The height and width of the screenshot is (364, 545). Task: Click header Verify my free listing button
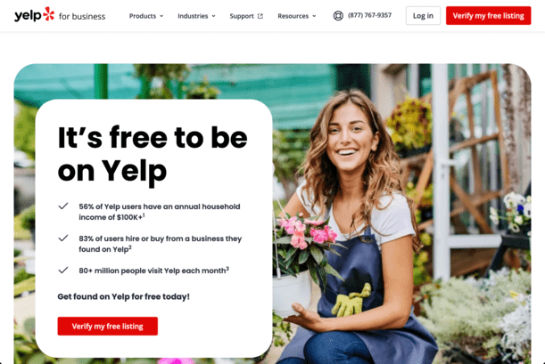pyautogui.click(x=488, y=16)
